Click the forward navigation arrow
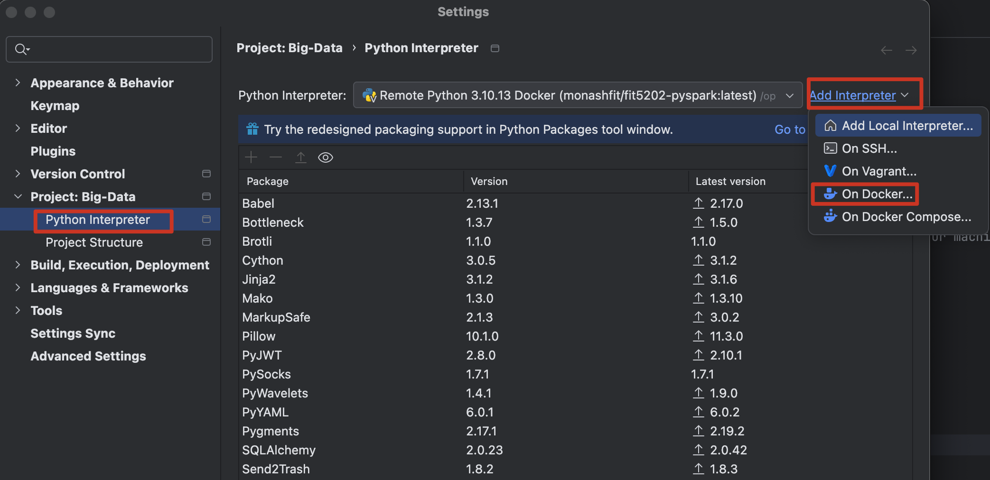This screenshot has width=990, height=480. pos(911,50)
